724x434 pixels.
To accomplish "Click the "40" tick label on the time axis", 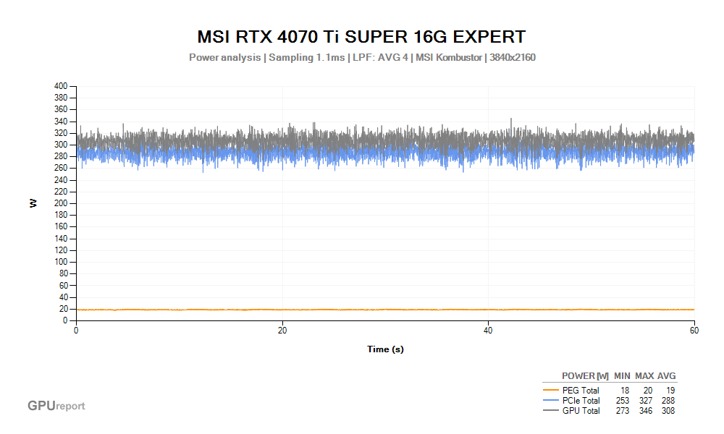I will pos(488,331).
